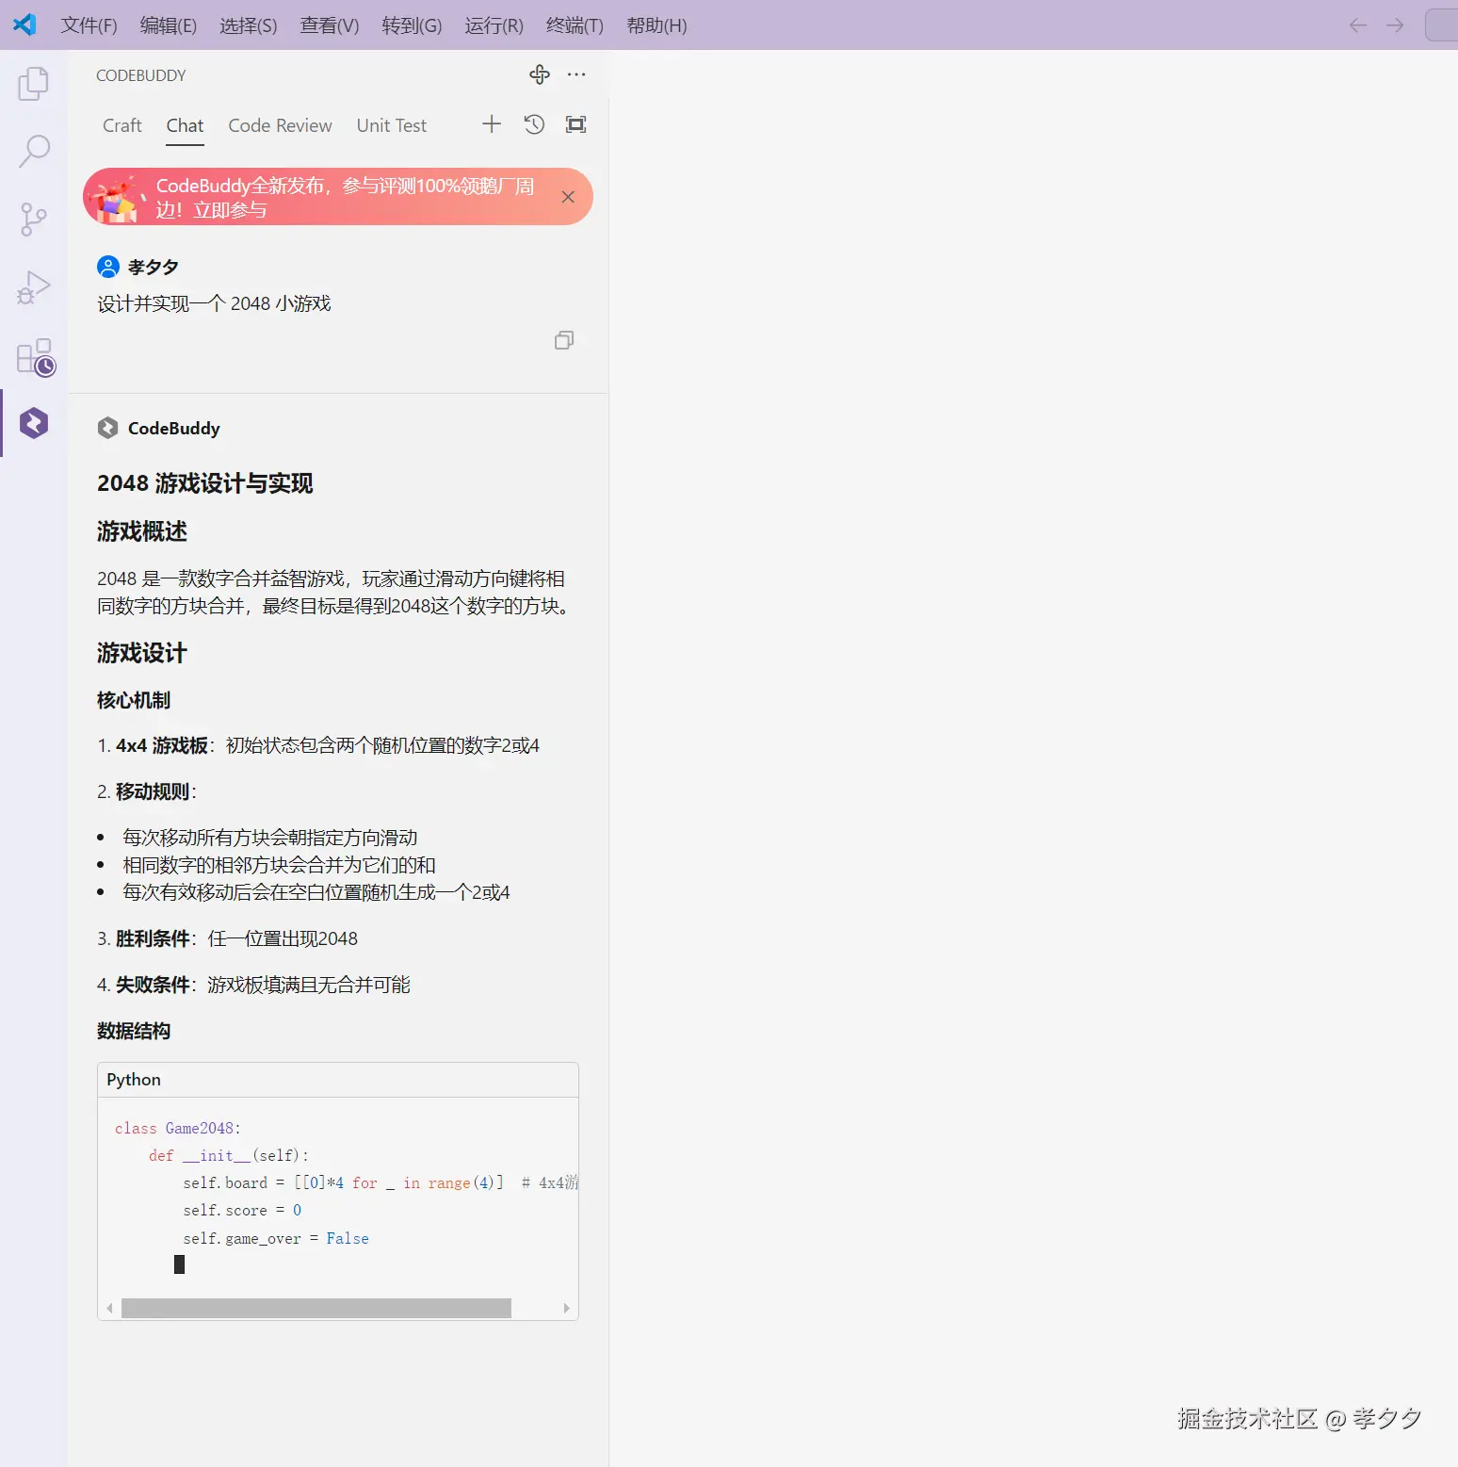Viewport: 1458px width, 1467px height.
Task: Click the self.game_over = False line
Action: click(276, 1238)
